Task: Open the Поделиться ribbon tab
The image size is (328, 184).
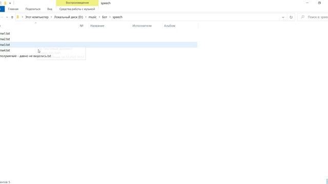Action: [33, 9]
